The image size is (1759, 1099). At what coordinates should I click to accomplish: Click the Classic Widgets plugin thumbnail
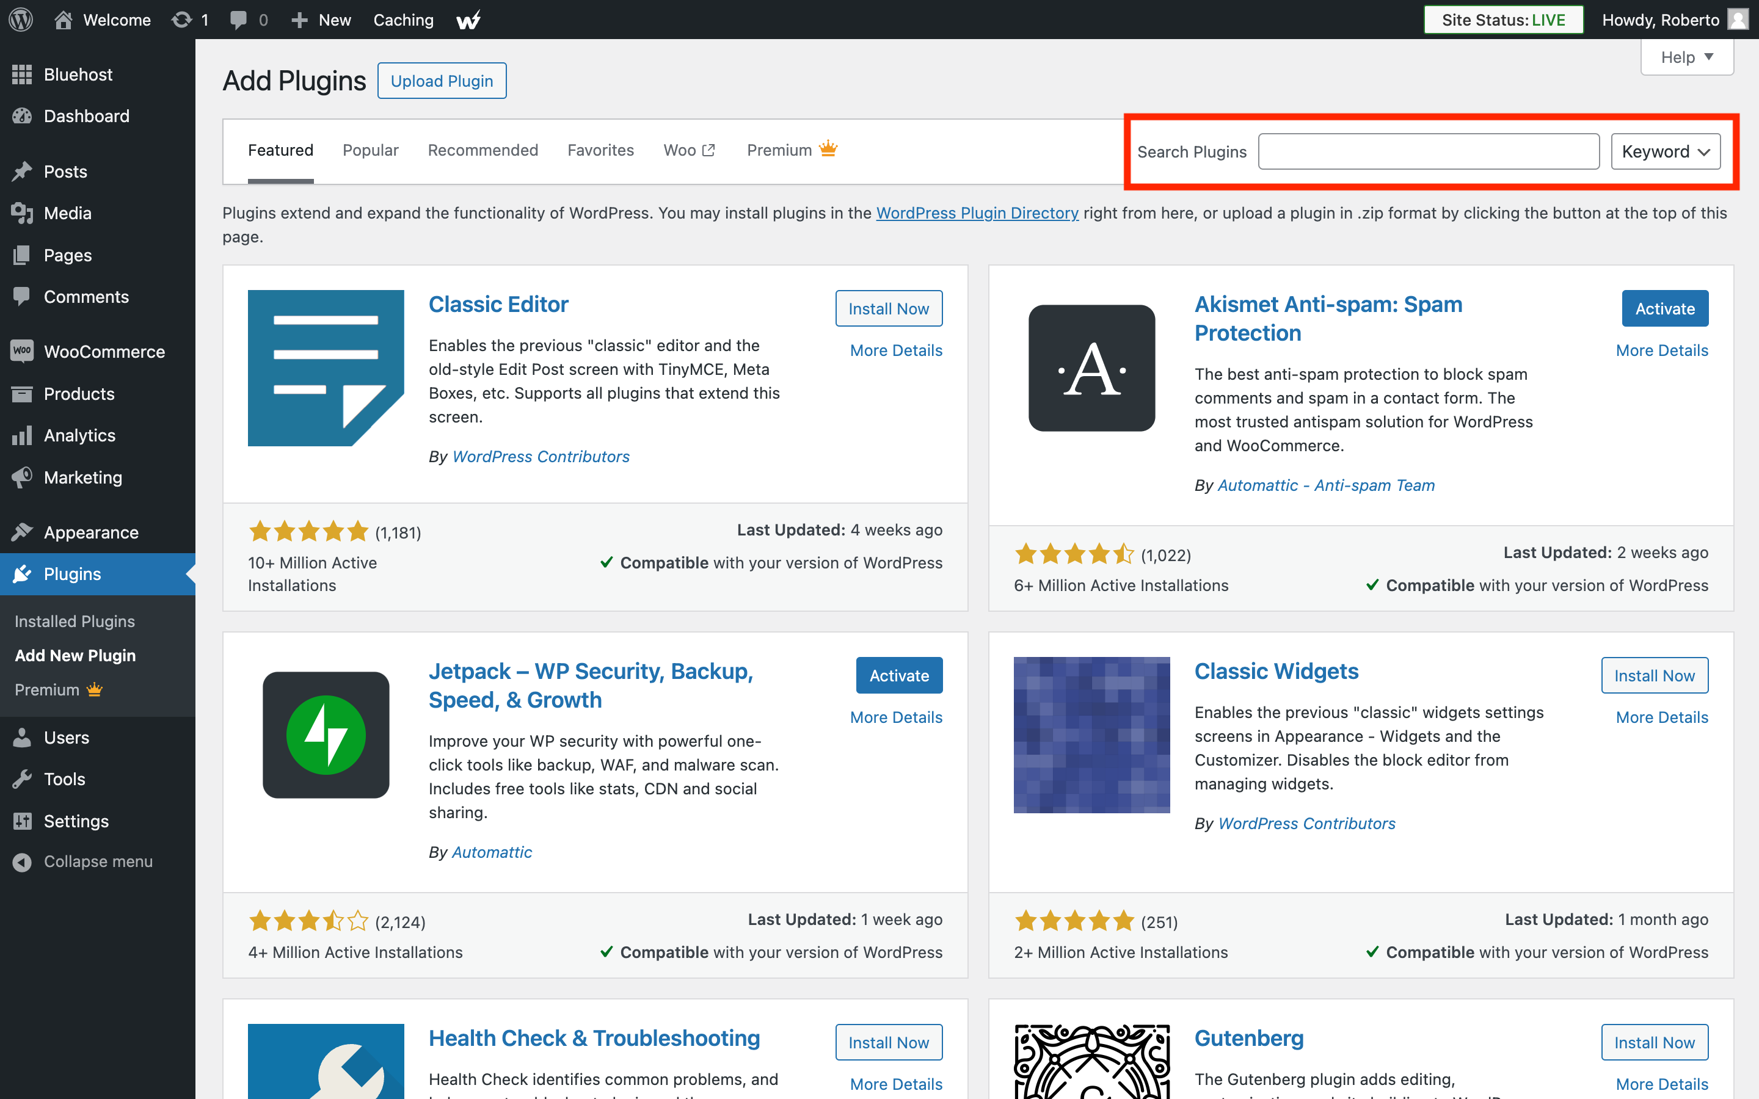1091,735
